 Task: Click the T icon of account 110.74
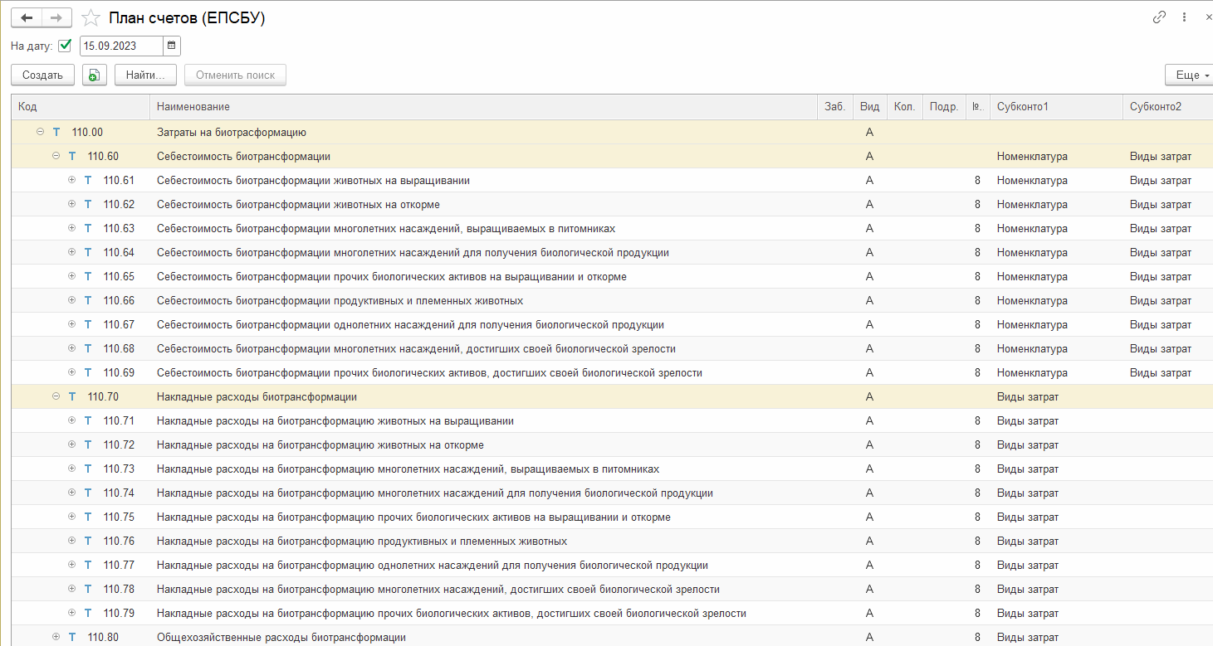(x=88, y=493)
